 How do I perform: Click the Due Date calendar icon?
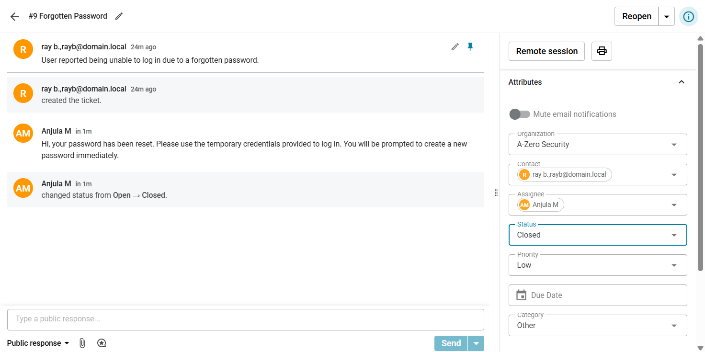click(521, 295)
